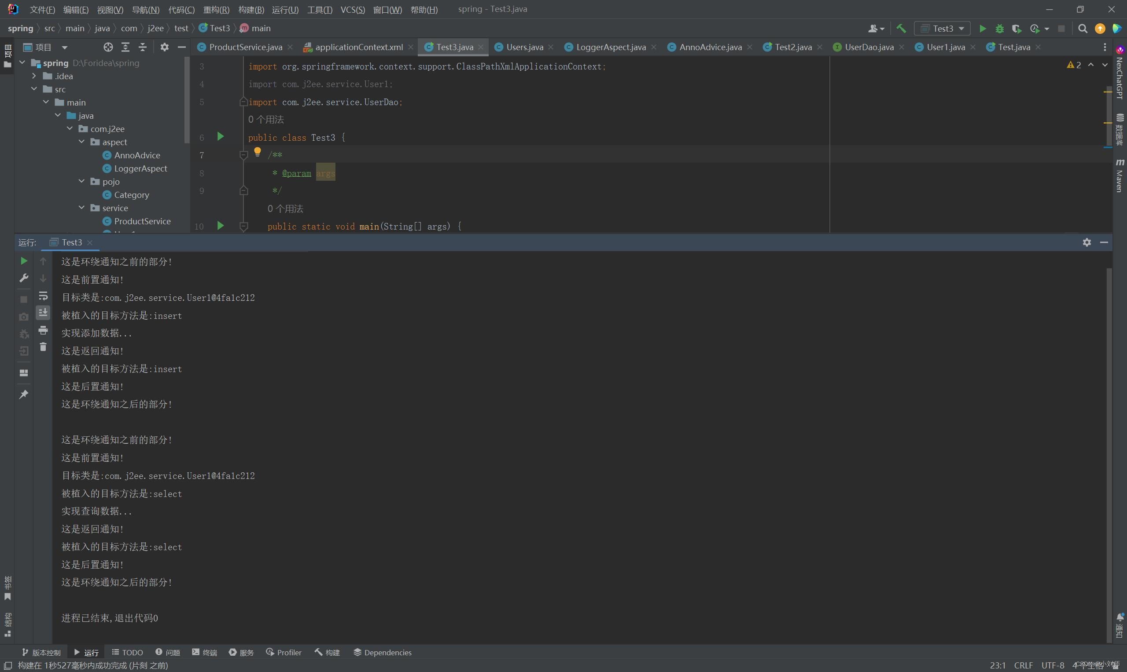Open the 重构(R) refactor menu
The height and width of the screenshot is (672, 1127).
coord(216,10)
